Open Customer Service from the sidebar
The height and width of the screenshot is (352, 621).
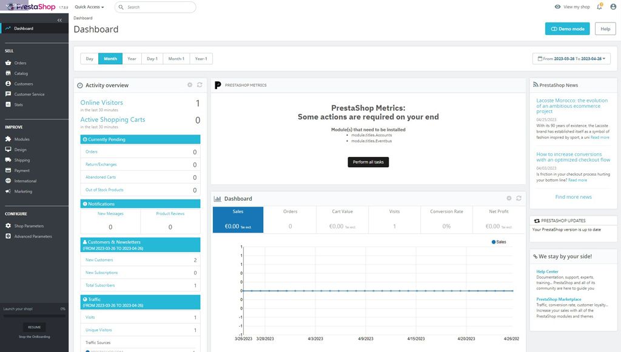point(30,94)
